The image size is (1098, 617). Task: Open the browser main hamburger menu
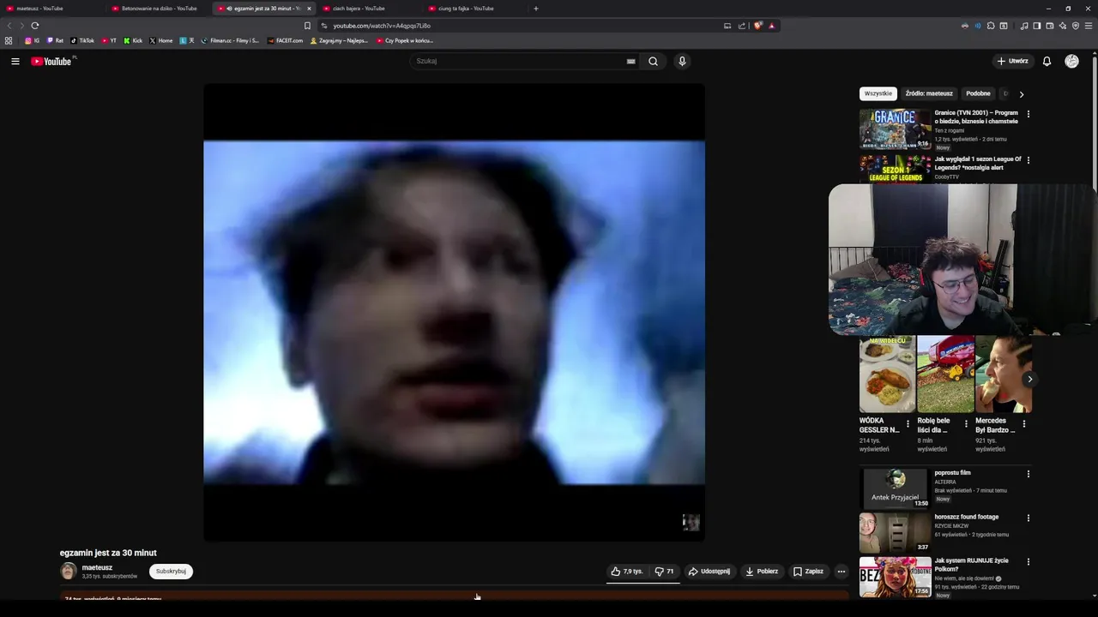(x=1088, y=26)
